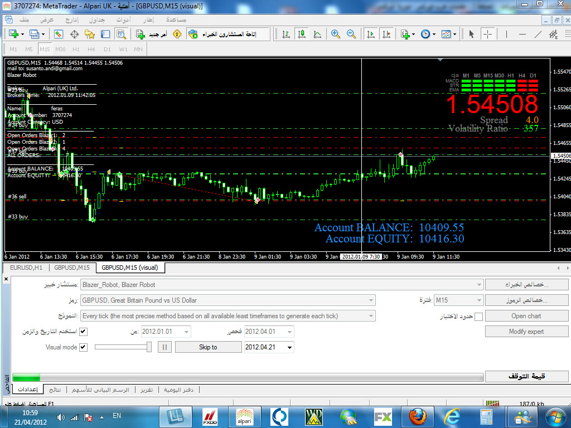Viewport: 571px width, 428px height.
Task: Switch to candlestick chart view
Action: point(302,34)
